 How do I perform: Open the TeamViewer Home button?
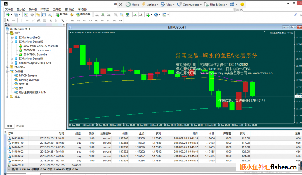coord(132,5)
